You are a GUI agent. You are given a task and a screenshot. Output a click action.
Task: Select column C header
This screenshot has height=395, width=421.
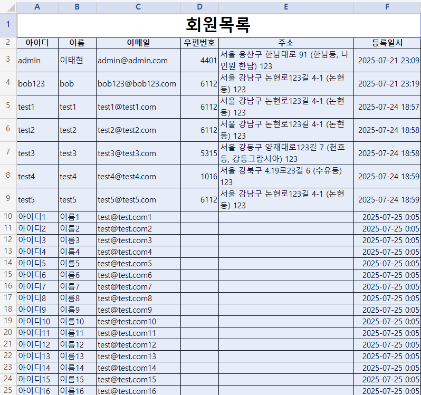pyautogui.click(x=138, y=7)
